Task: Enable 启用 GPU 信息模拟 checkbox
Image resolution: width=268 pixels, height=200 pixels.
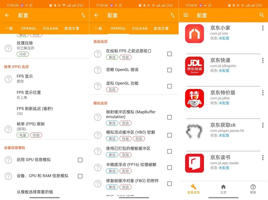Action: click(80, 160)
